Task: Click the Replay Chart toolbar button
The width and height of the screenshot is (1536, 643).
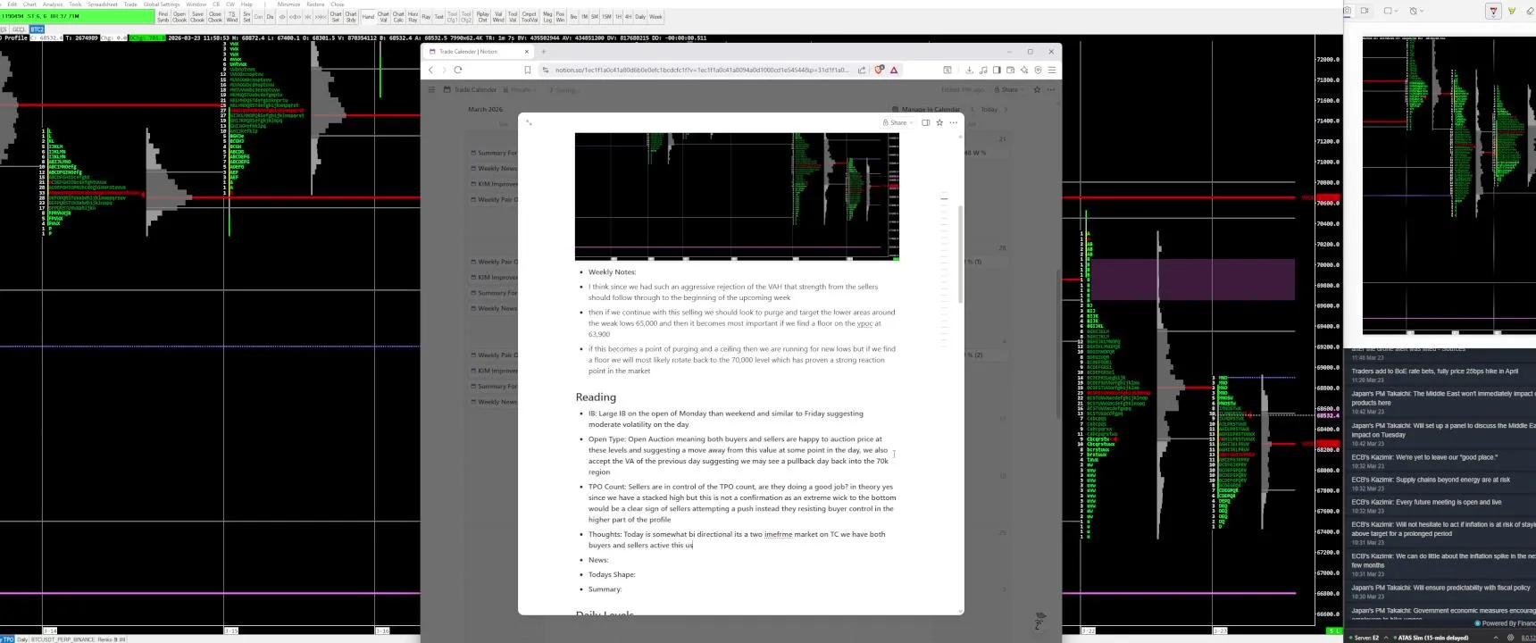Action: (x=482, y=16)
